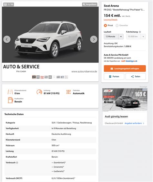153x182 pixels.
Task: Open the Laufzeit 12 Monate dropdown
Action: tap(114, 37)
